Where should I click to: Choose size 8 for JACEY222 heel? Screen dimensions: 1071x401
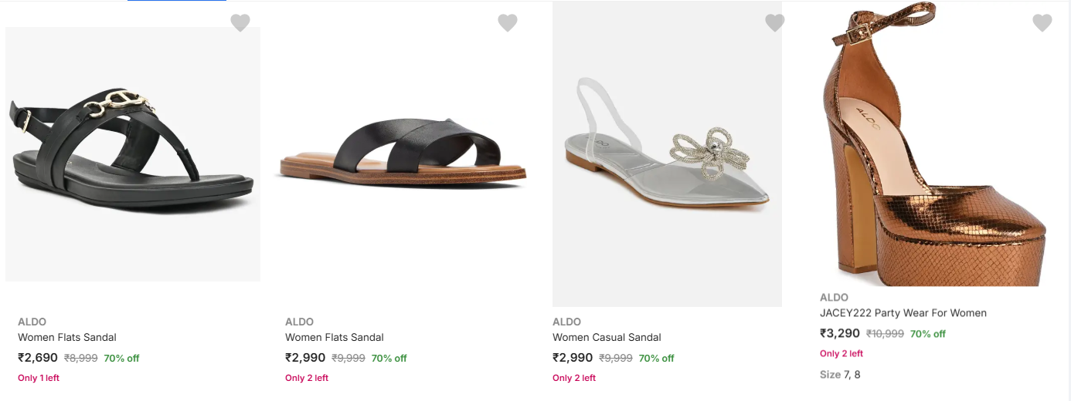click(x=857, y=375)
